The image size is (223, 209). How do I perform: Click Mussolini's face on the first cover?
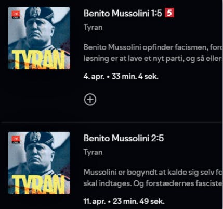[x=38, y=32]
